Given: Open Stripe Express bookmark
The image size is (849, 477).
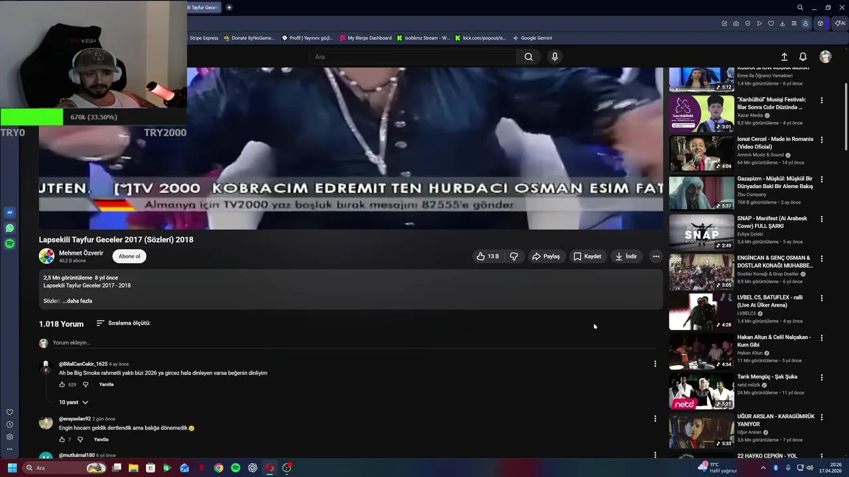Looking at the screenshot, I should [204, 38].
